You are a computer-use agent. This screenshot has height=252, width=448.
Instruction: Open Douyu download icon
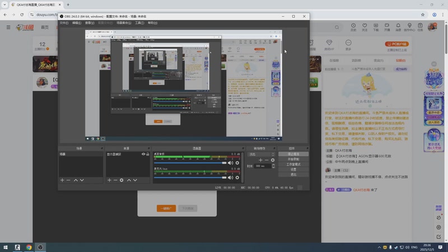pos(376,27)
